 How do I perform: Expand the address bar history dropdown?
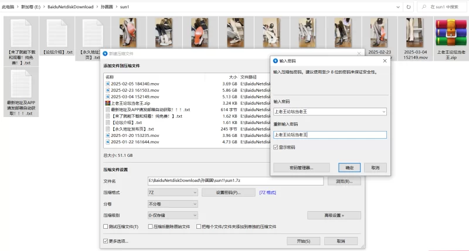[398, 7]
